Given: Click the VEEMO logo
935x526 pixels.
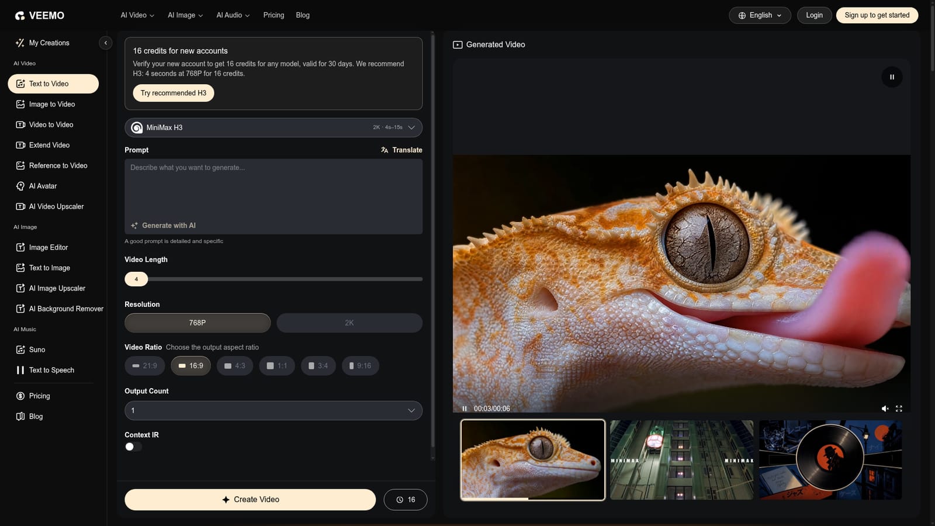Looking at the screenshot, I should pyautogui.click(x=40, y=16).
